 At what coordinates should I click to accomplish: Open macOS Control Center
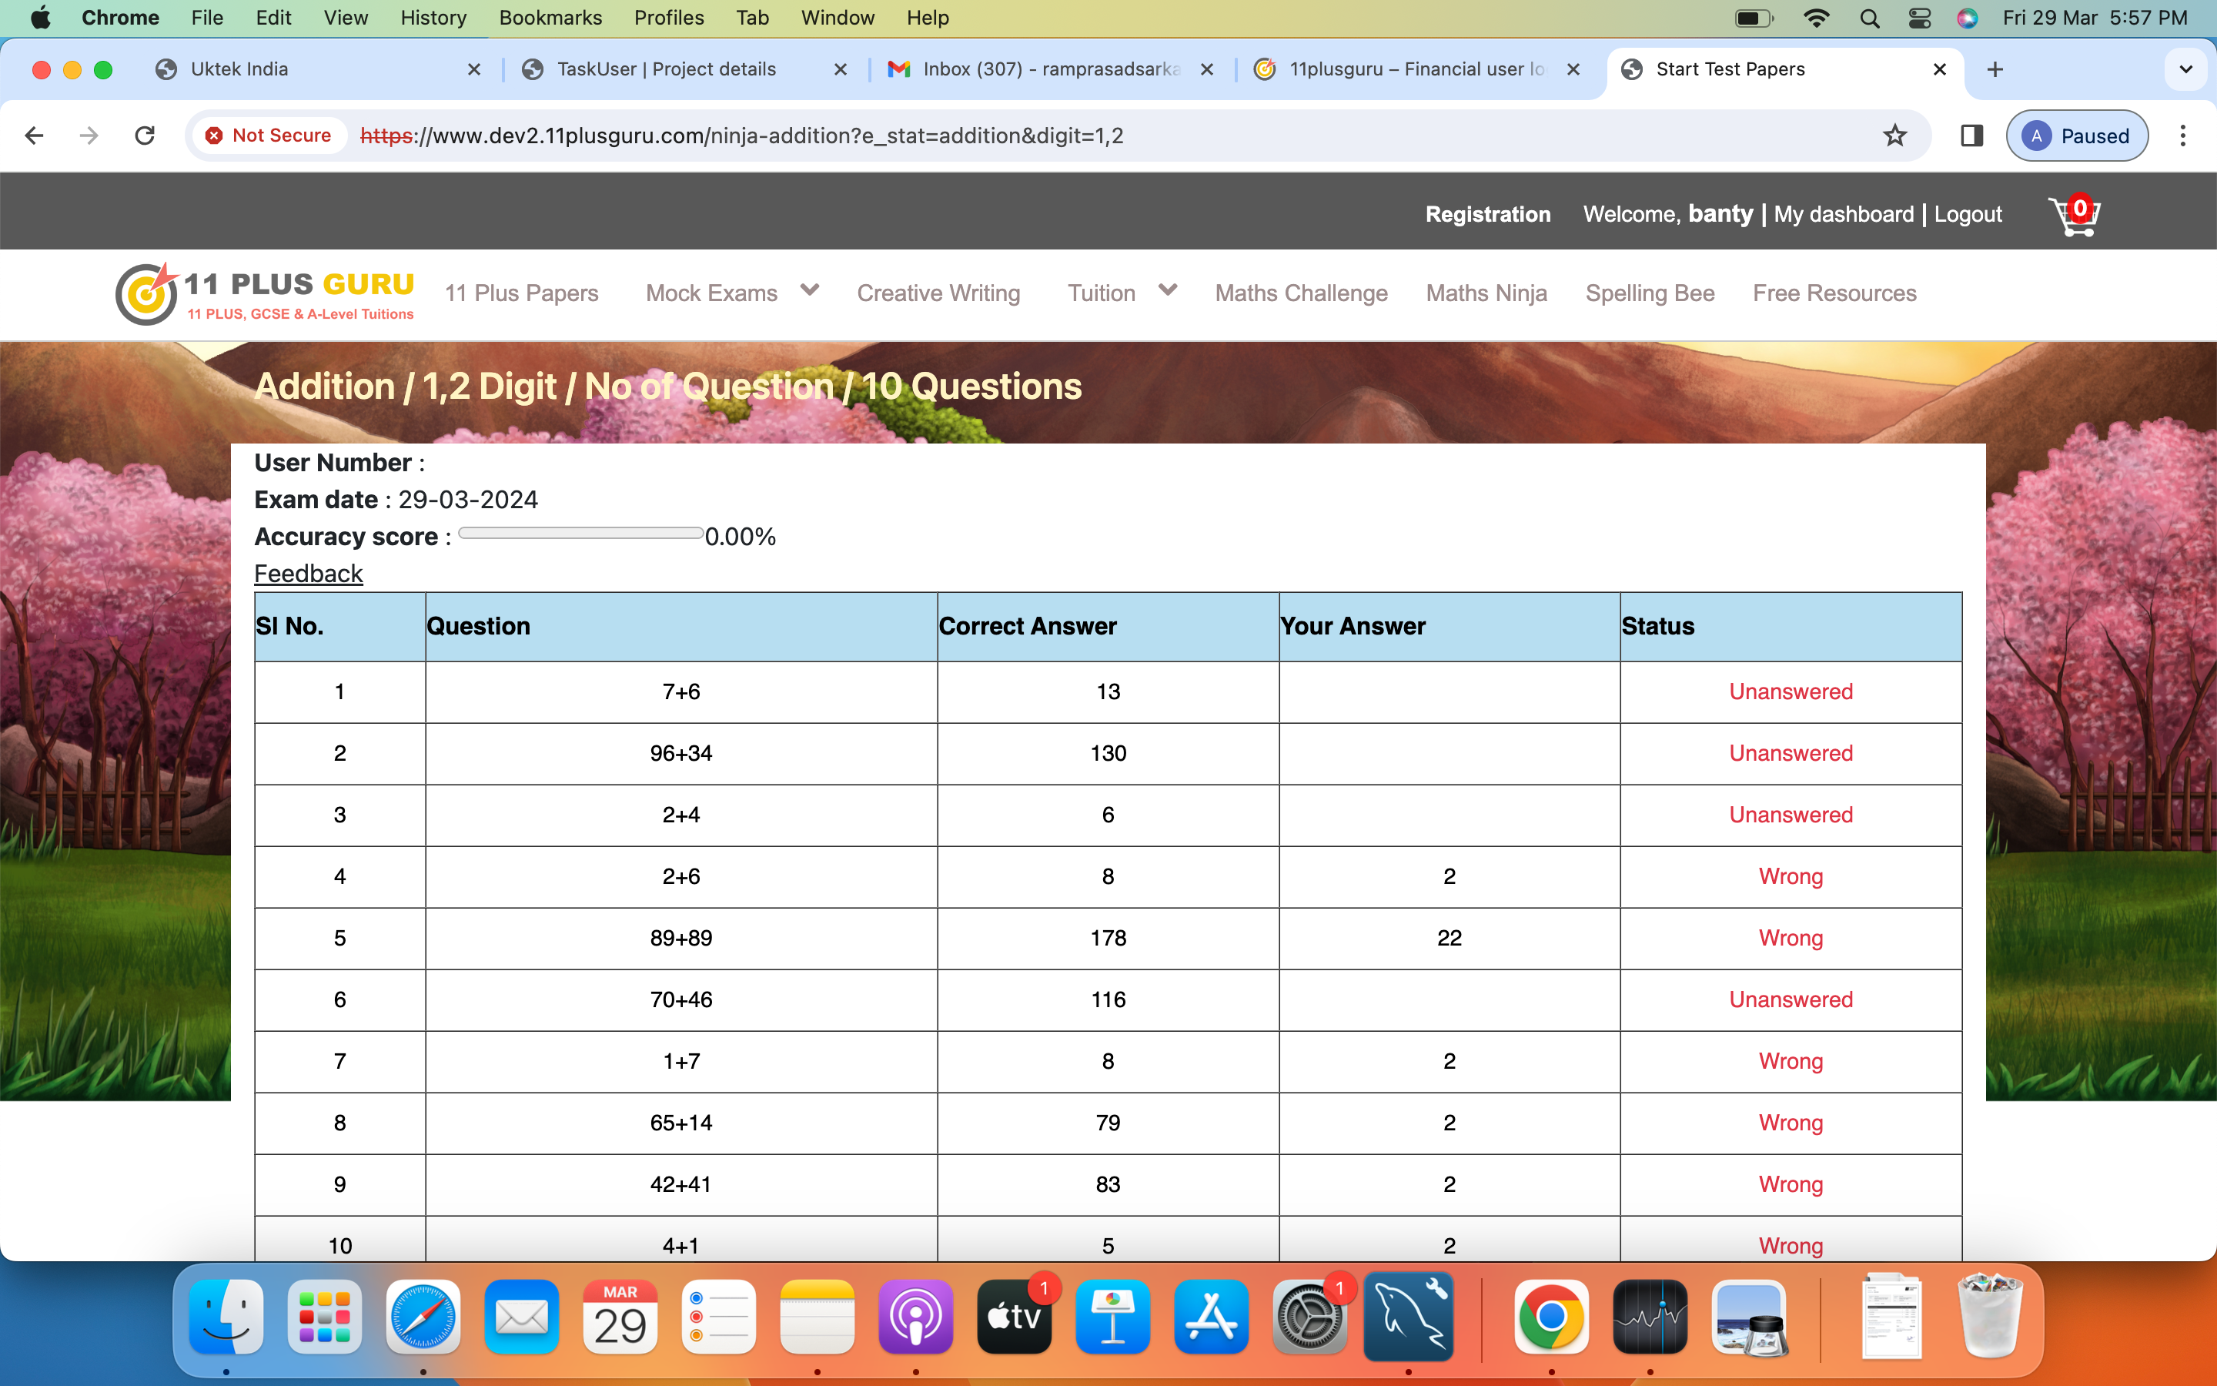point(1918,18)
